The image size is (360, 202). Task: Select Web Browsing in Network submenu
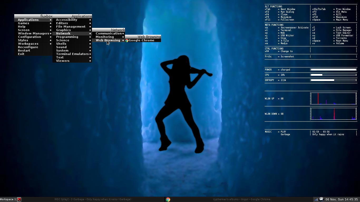click(x=108, y=41)
